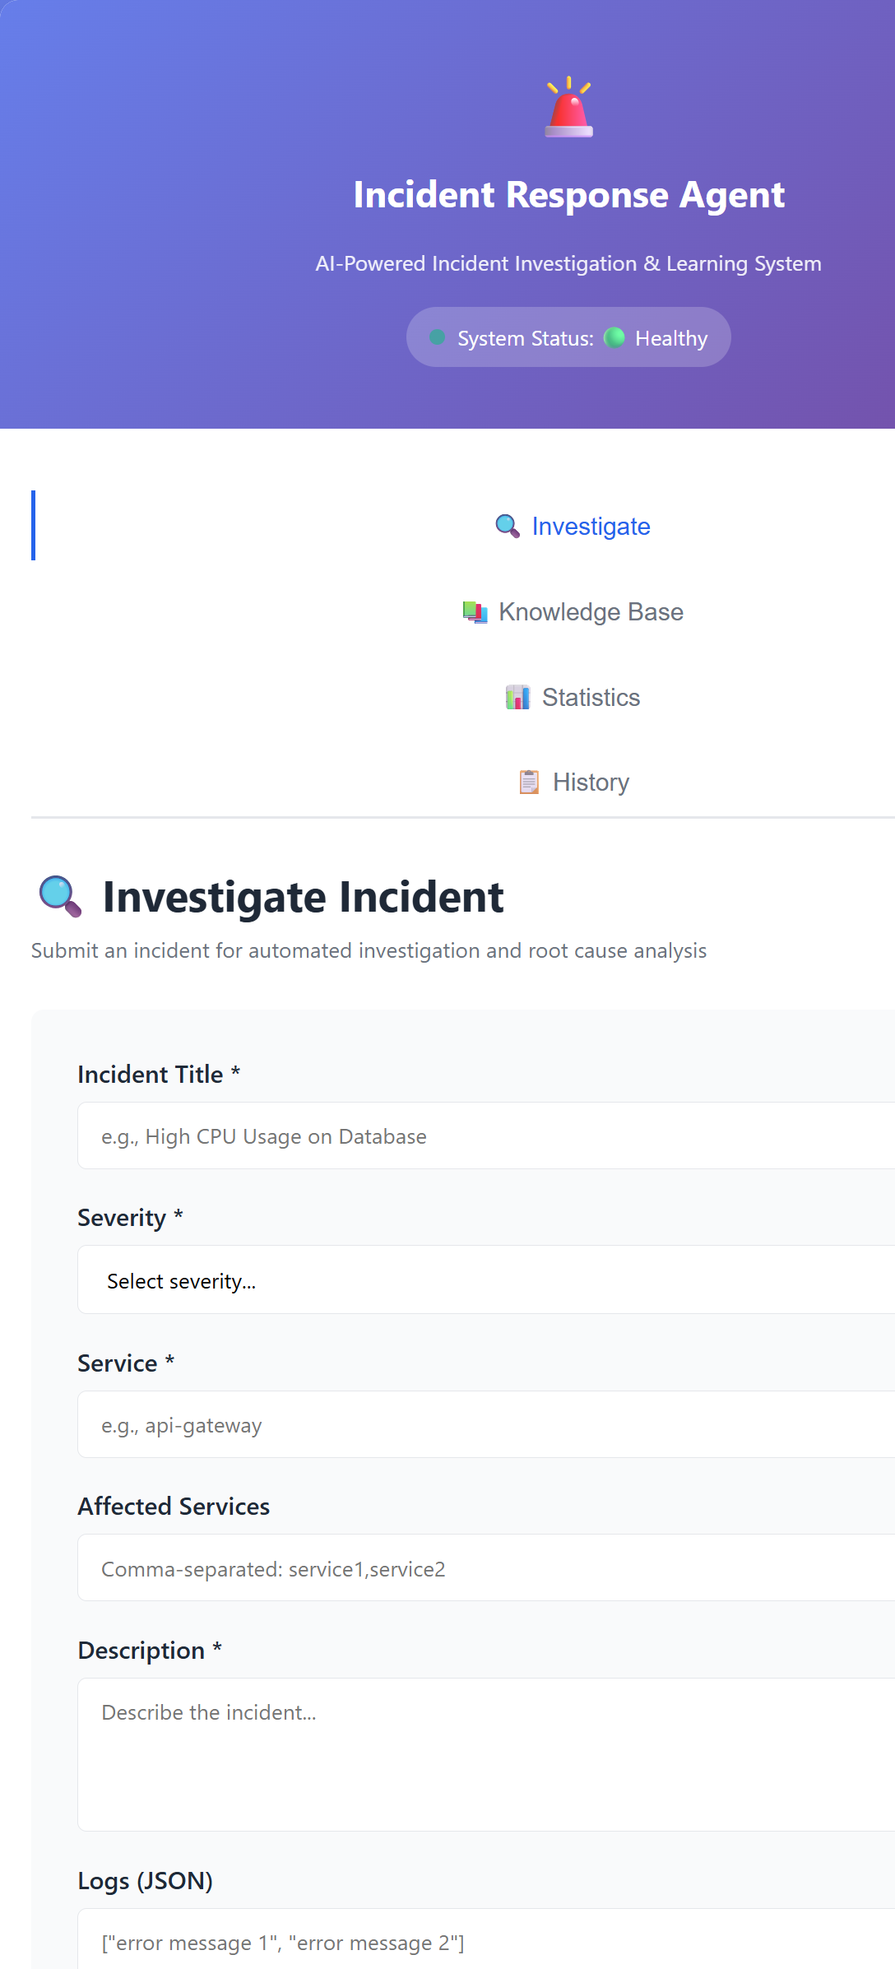The width and height of the screenshot is (895, 1969).
Task: Click the clipboard icon beside History
Action: [x=529, y=782]
